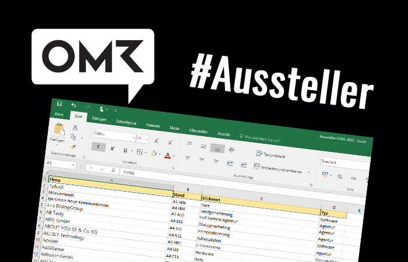Align text left

tap(188, 158)
